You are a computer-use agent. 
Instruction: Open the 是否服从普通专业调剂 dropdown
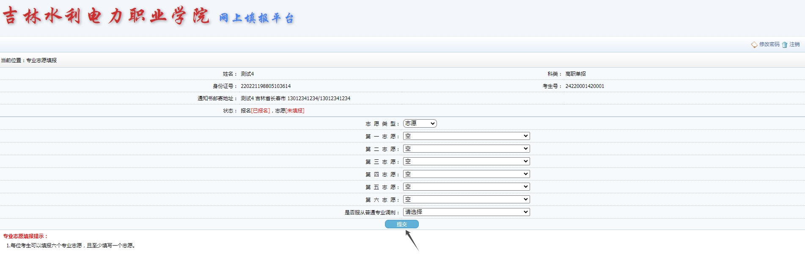pyautogui.click(x=466, y=212)
